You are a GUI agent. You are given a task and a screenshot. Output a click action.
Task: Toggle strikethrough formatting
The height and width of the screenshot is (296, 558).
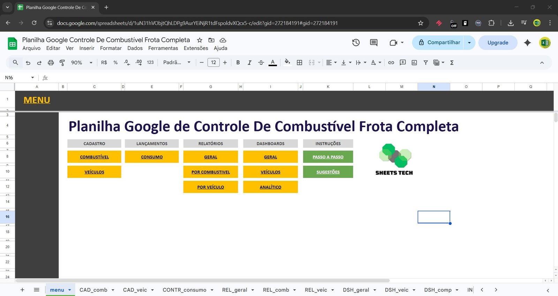click(261, 63)
